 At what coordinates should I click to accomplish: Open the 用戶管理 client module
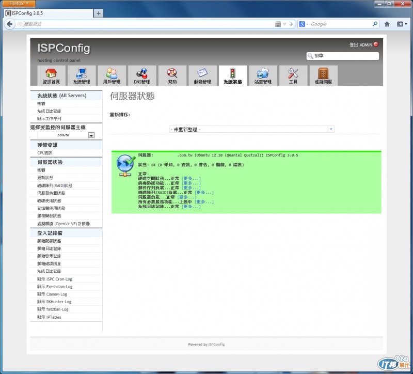tap(112, 75)
